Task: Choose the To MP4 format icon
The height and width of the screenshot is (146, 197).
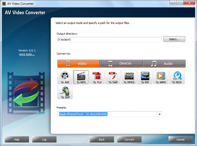Action: pos(81,77)
